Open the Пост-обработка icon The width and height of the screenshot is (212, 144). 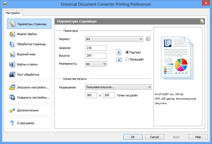pos(12,75)
